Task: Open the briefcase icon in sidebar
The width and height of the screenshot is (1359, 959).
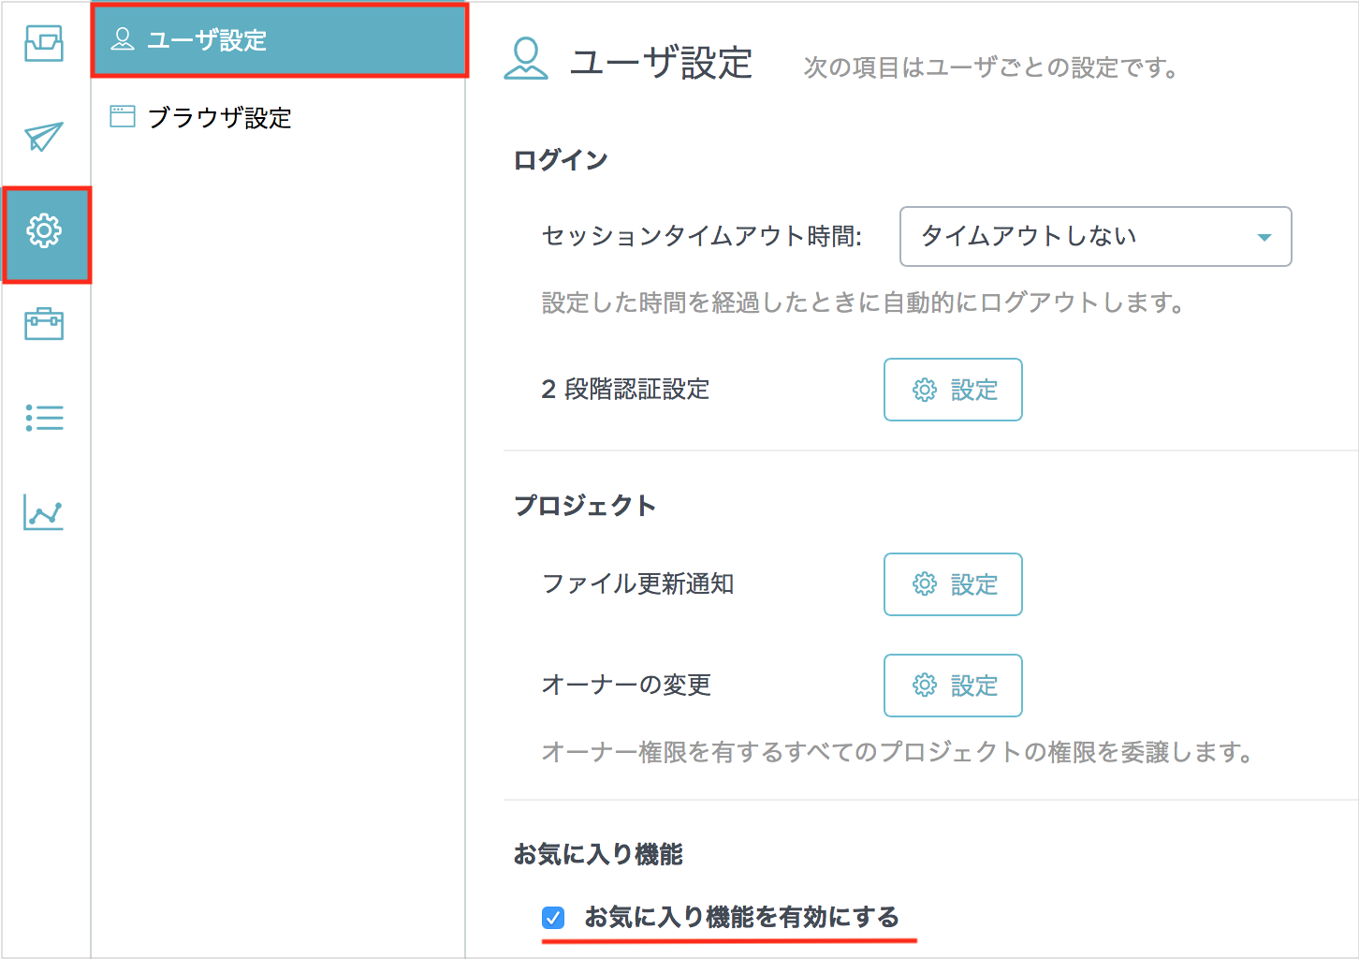Action: click(x=44, y=324)
